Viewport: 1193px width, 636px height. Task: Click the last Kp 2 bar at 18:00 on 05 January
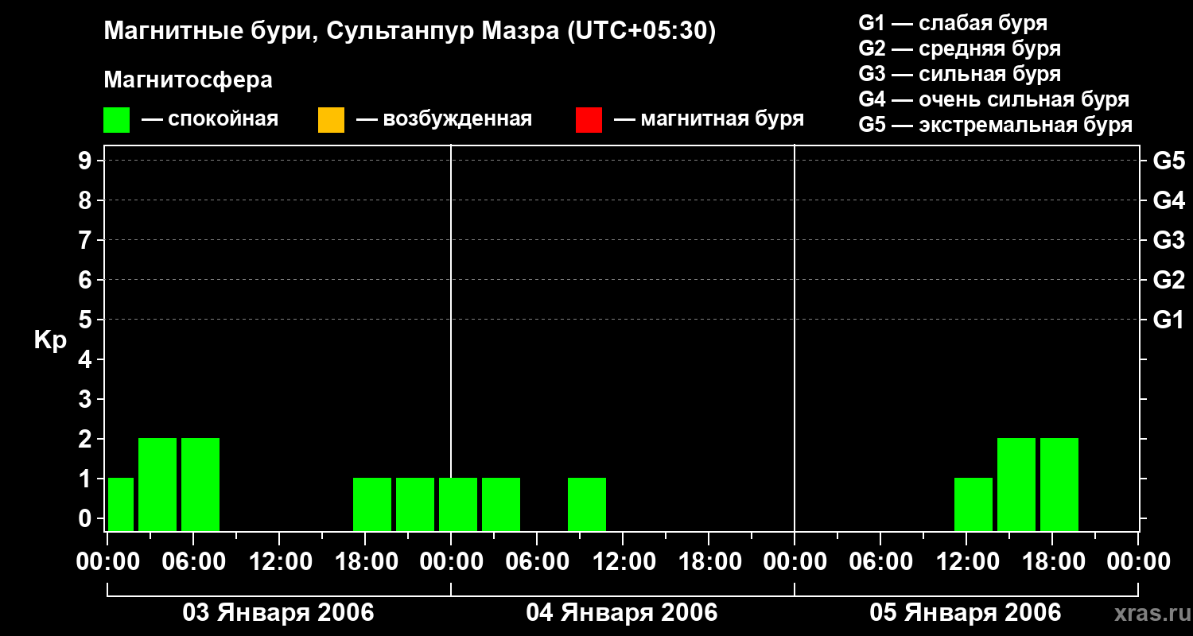coord(1059,484)
